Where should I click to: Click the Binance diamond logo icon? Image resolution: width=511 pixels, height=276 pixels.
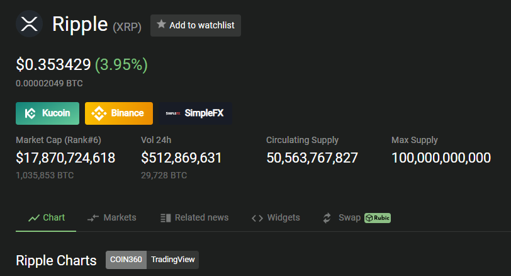point(99,113)
